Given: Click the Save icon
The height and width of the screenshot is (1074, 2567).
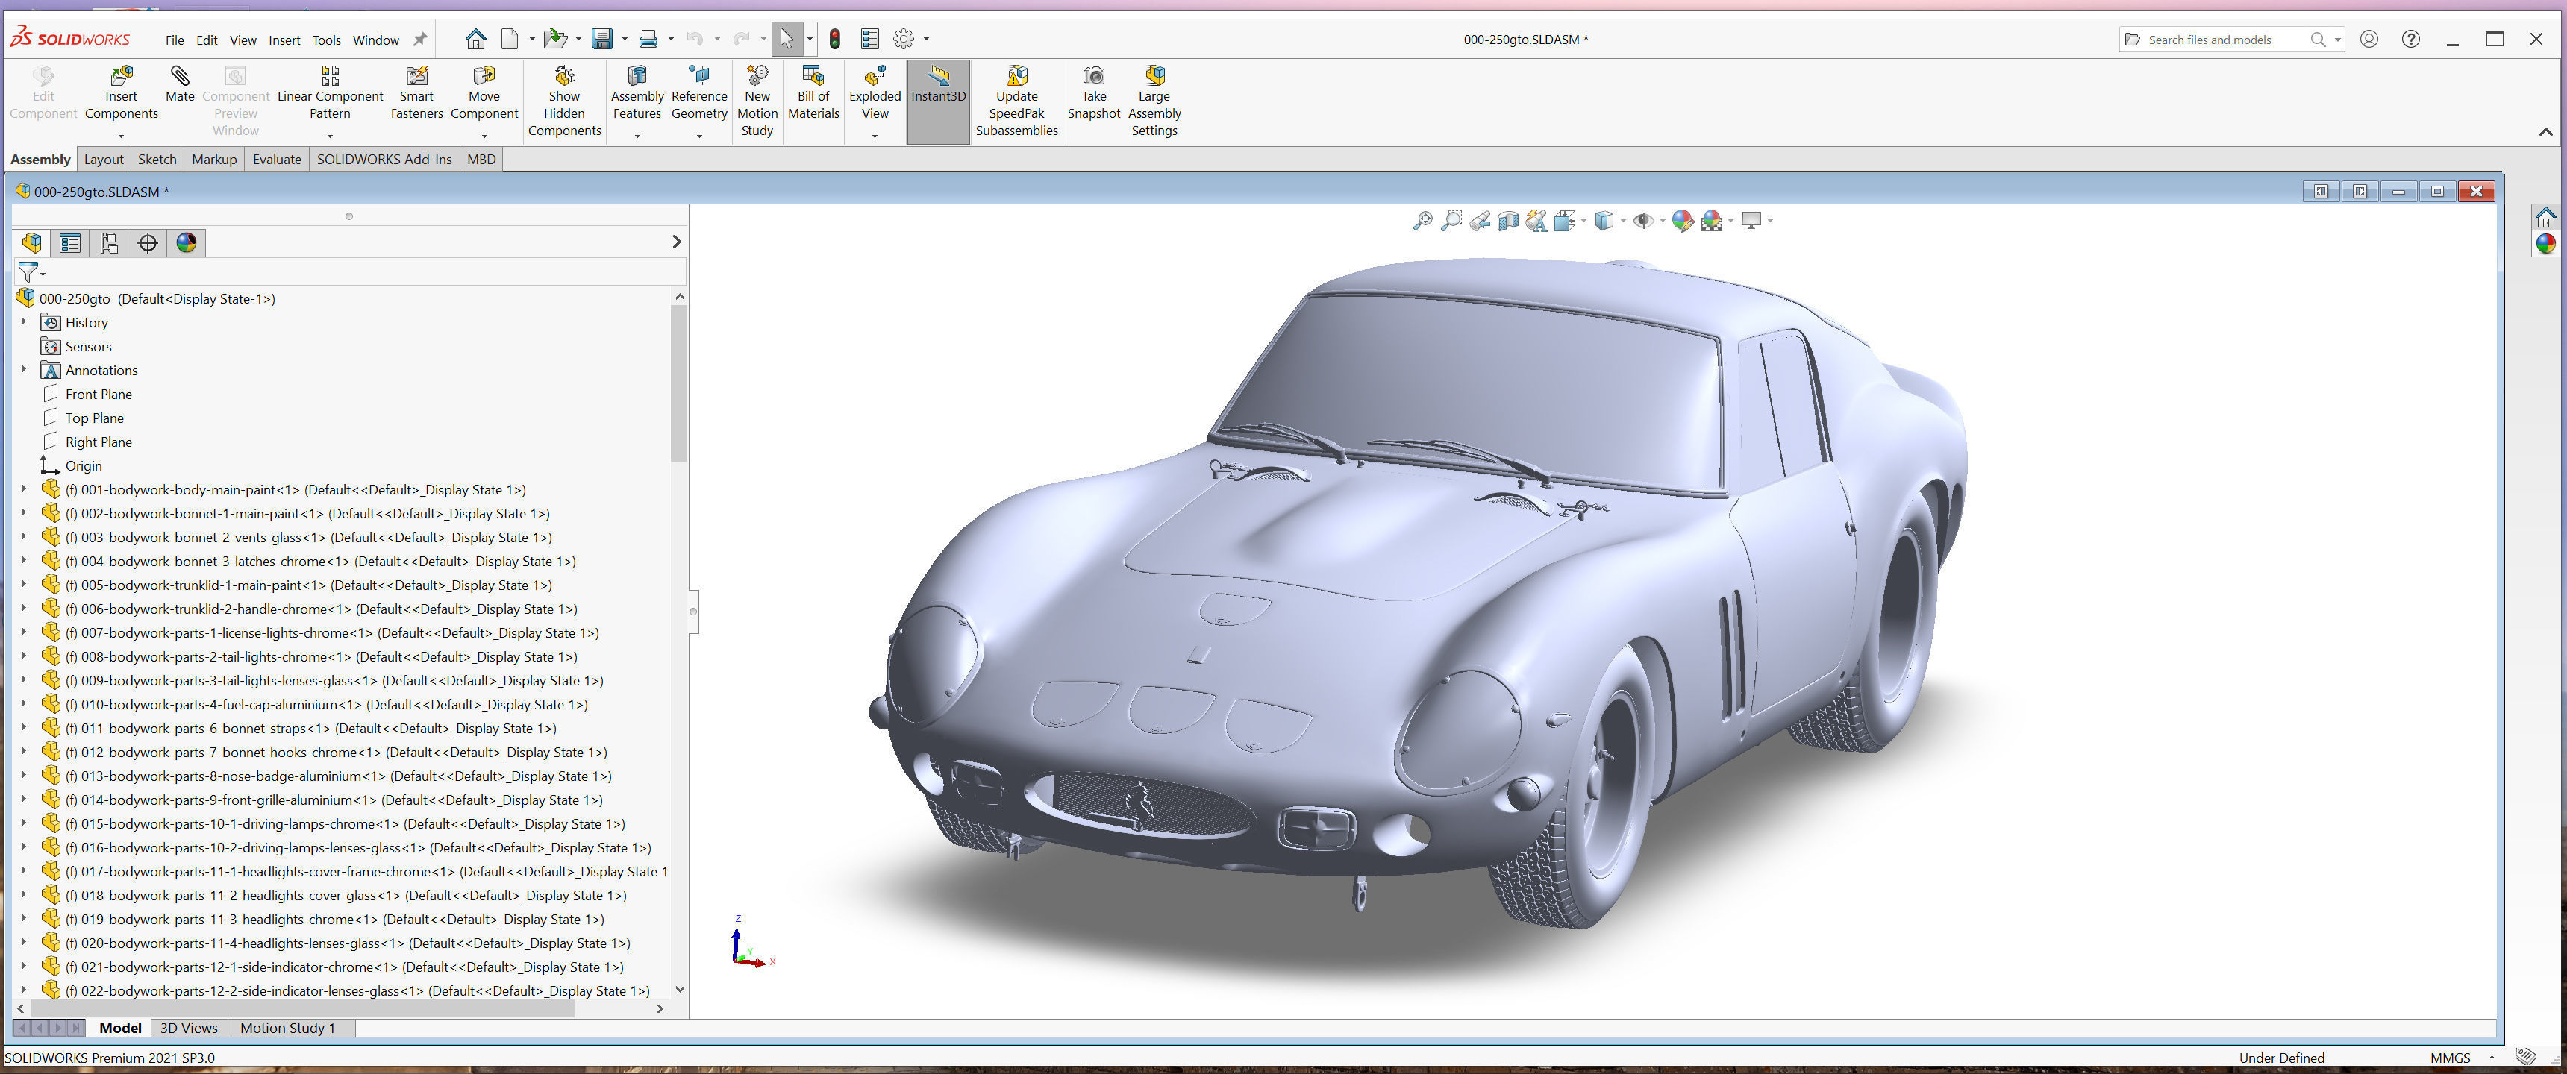Looking at the screenshot, I should tap(602, 39).
